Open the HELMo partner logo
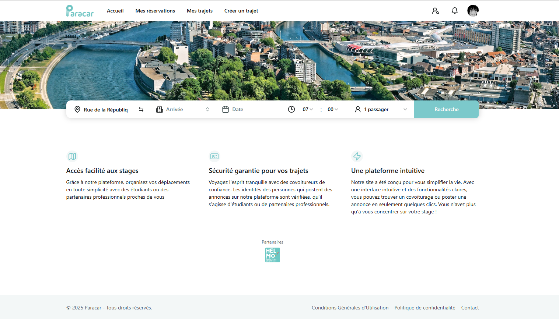559x319 pixels. tap(273, 255)
